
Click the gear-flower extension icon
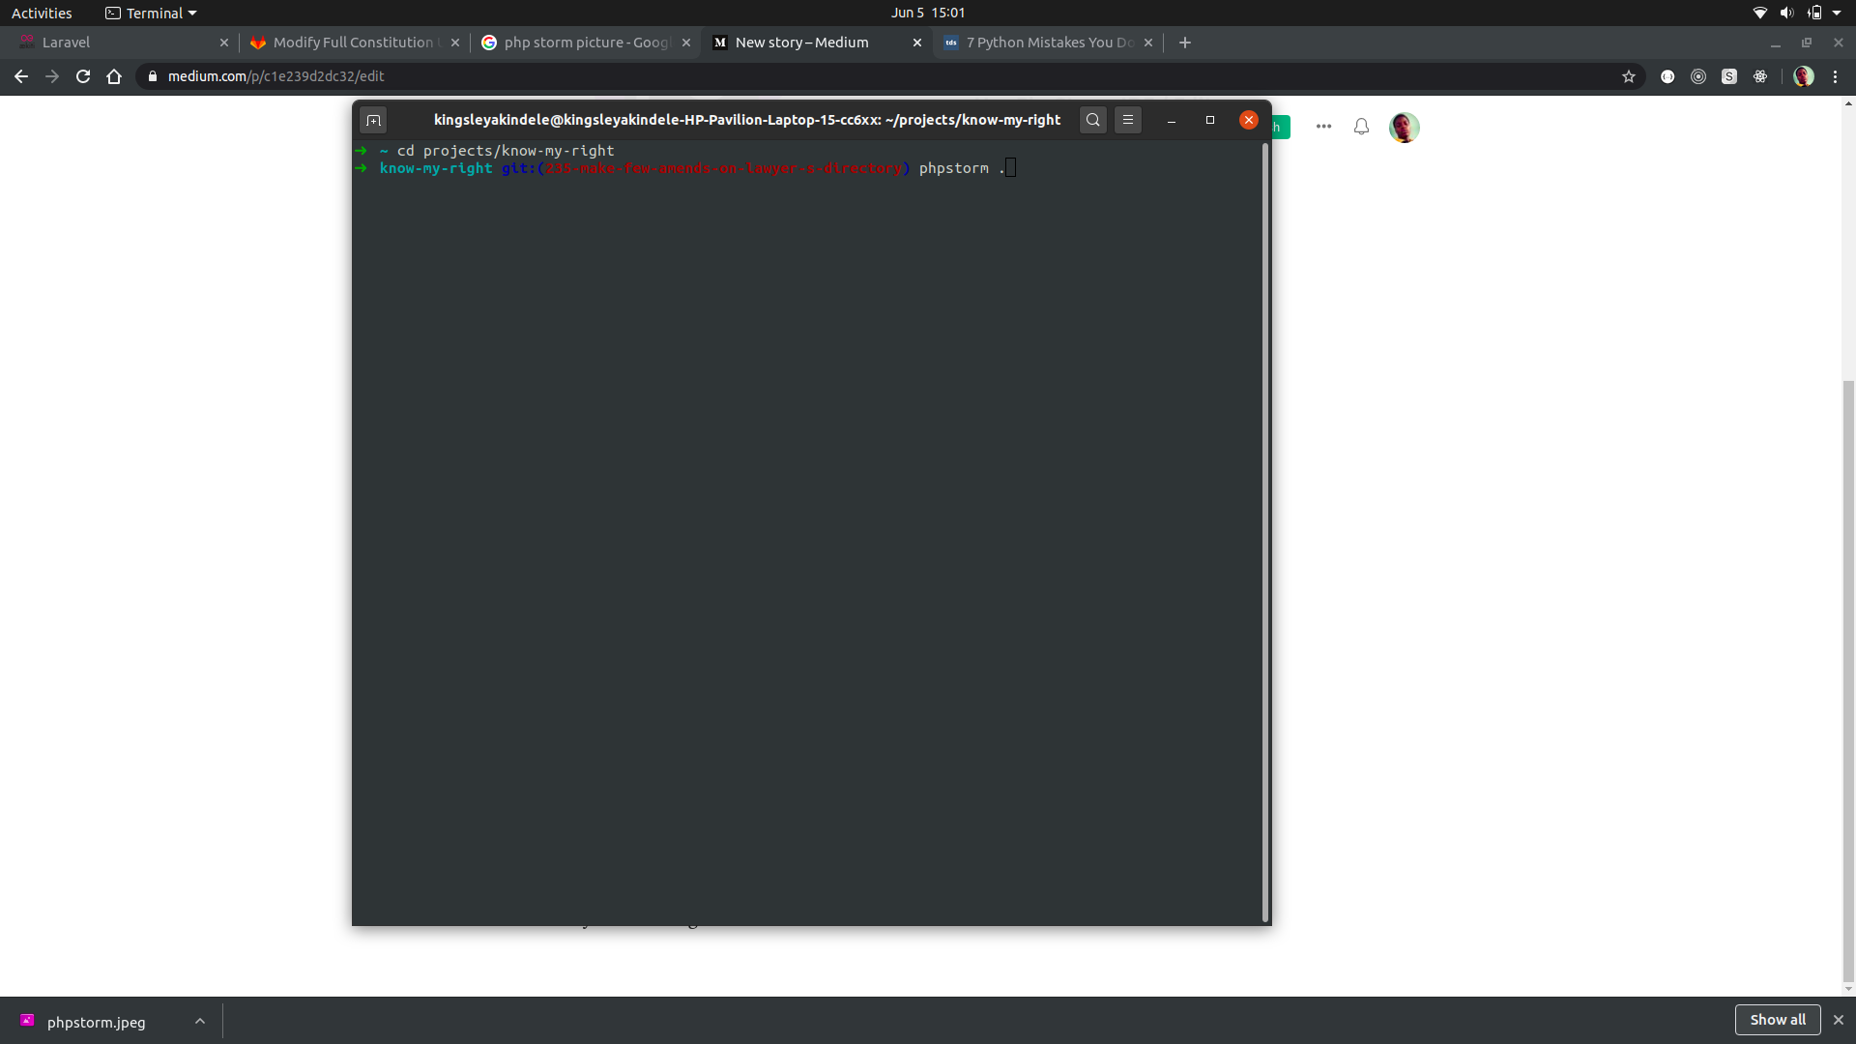1760,76
